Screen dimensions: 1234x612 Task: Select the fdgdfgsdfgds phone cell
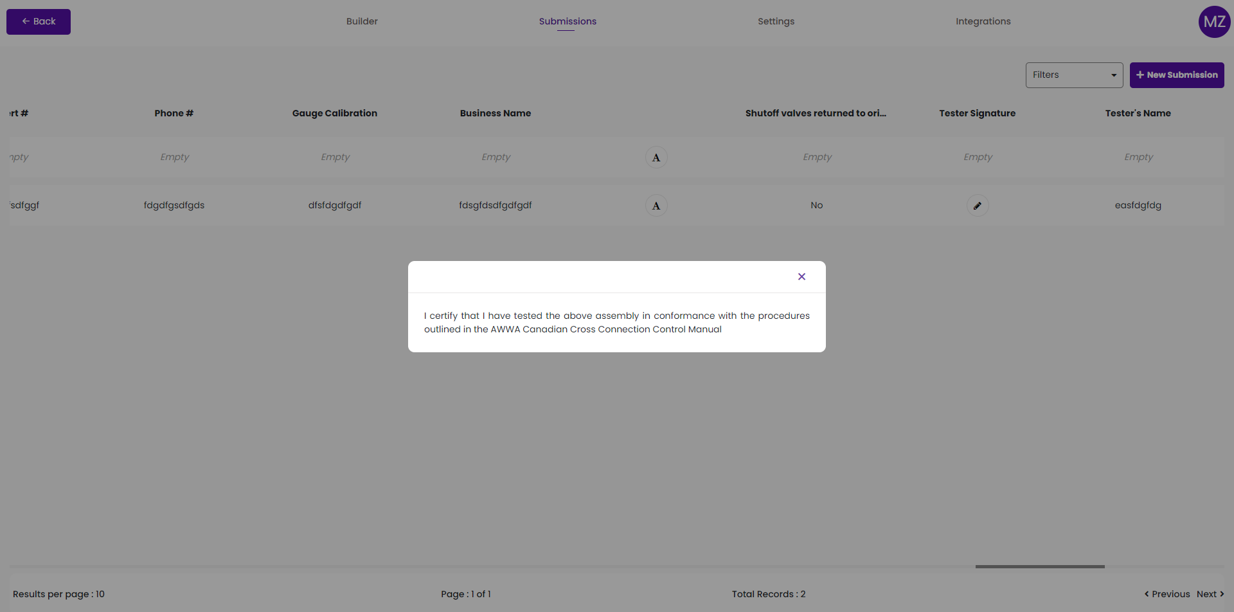[174, 205]
